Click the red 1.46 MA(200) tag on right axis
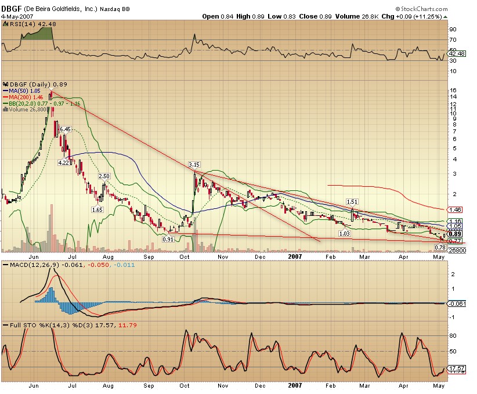The width and height of the screenshot is (477, 394). click(x=454, y=209)
